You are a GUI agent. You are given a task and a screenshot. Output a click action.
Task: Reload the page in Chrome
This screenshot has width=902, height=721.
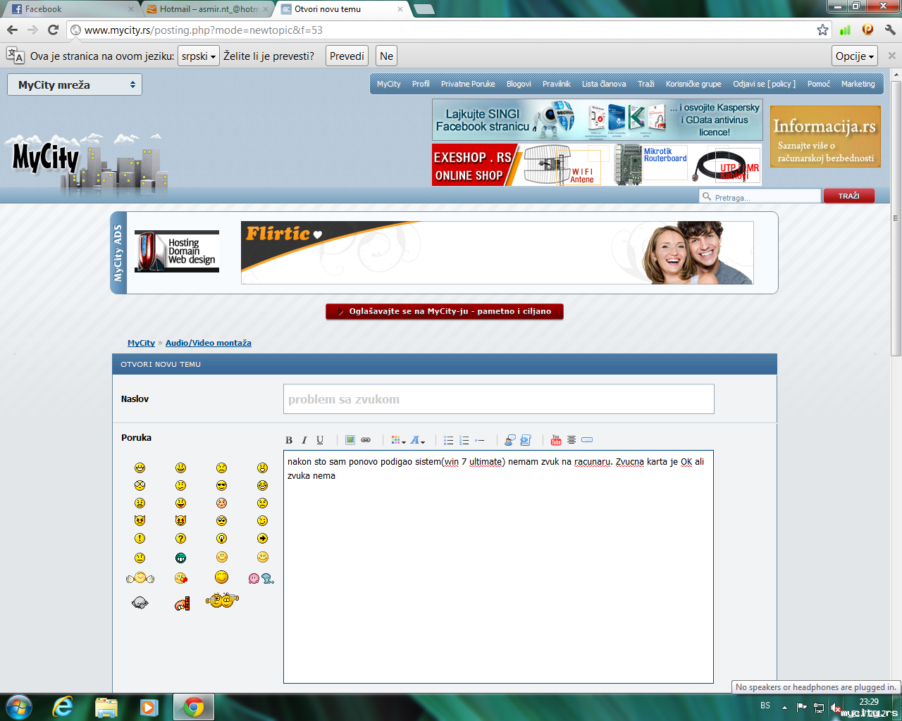tap(53, 30)
